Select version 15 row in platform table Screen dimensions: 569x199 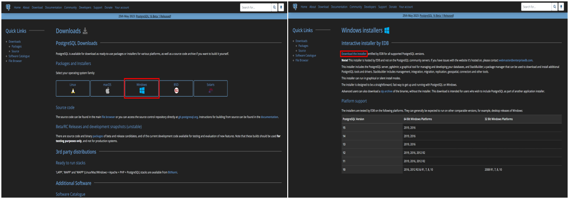452,128
